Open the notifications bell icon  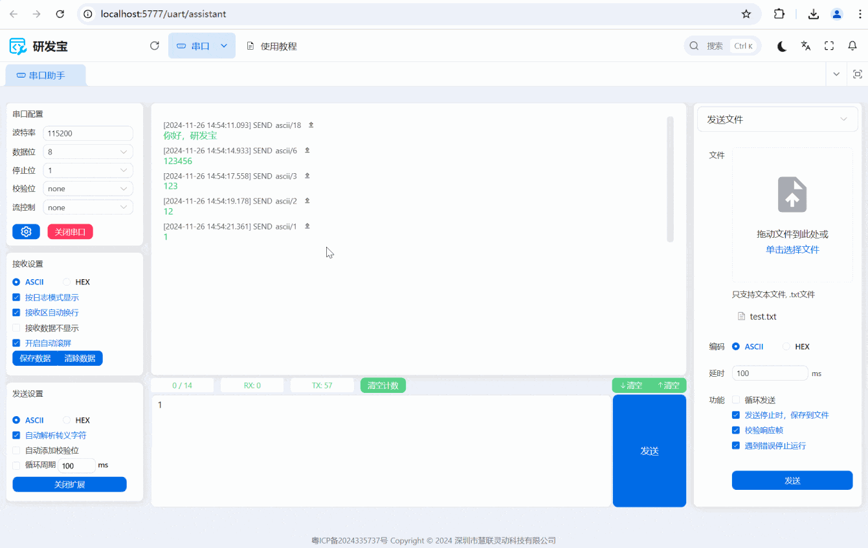(852, 46)
